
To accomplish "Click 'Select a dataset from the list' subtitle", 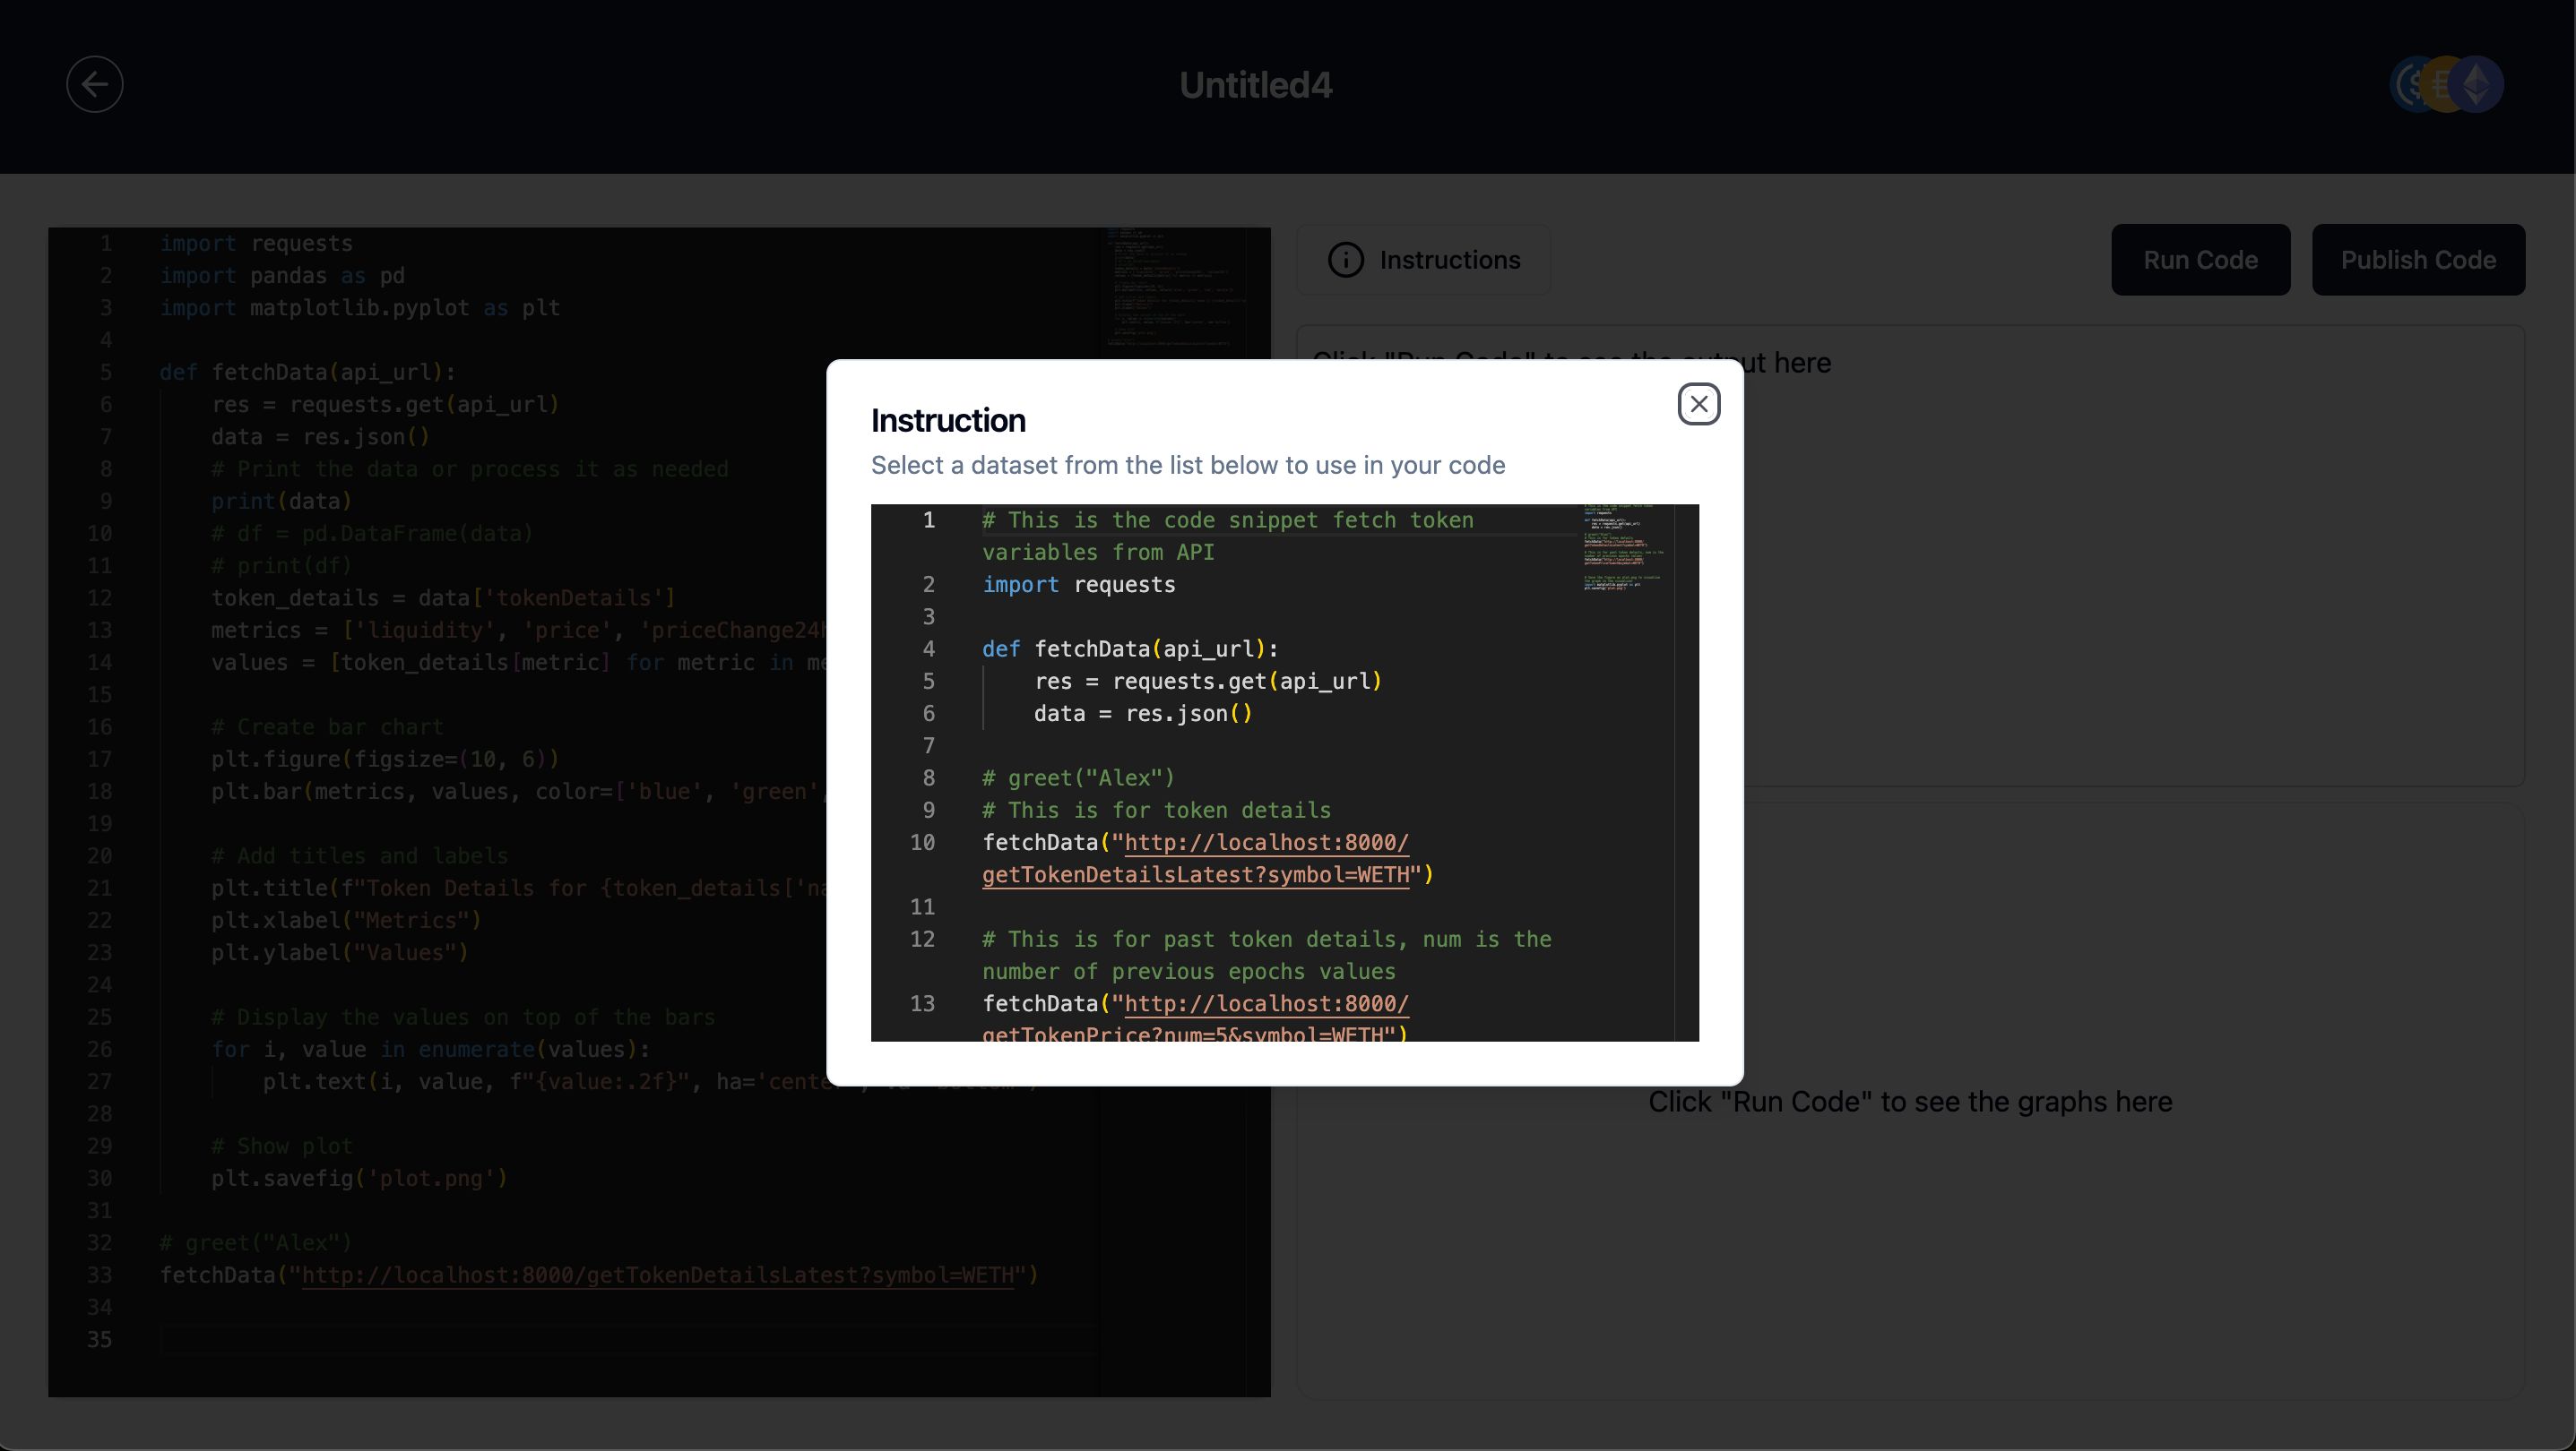I will click(1187, 465).
